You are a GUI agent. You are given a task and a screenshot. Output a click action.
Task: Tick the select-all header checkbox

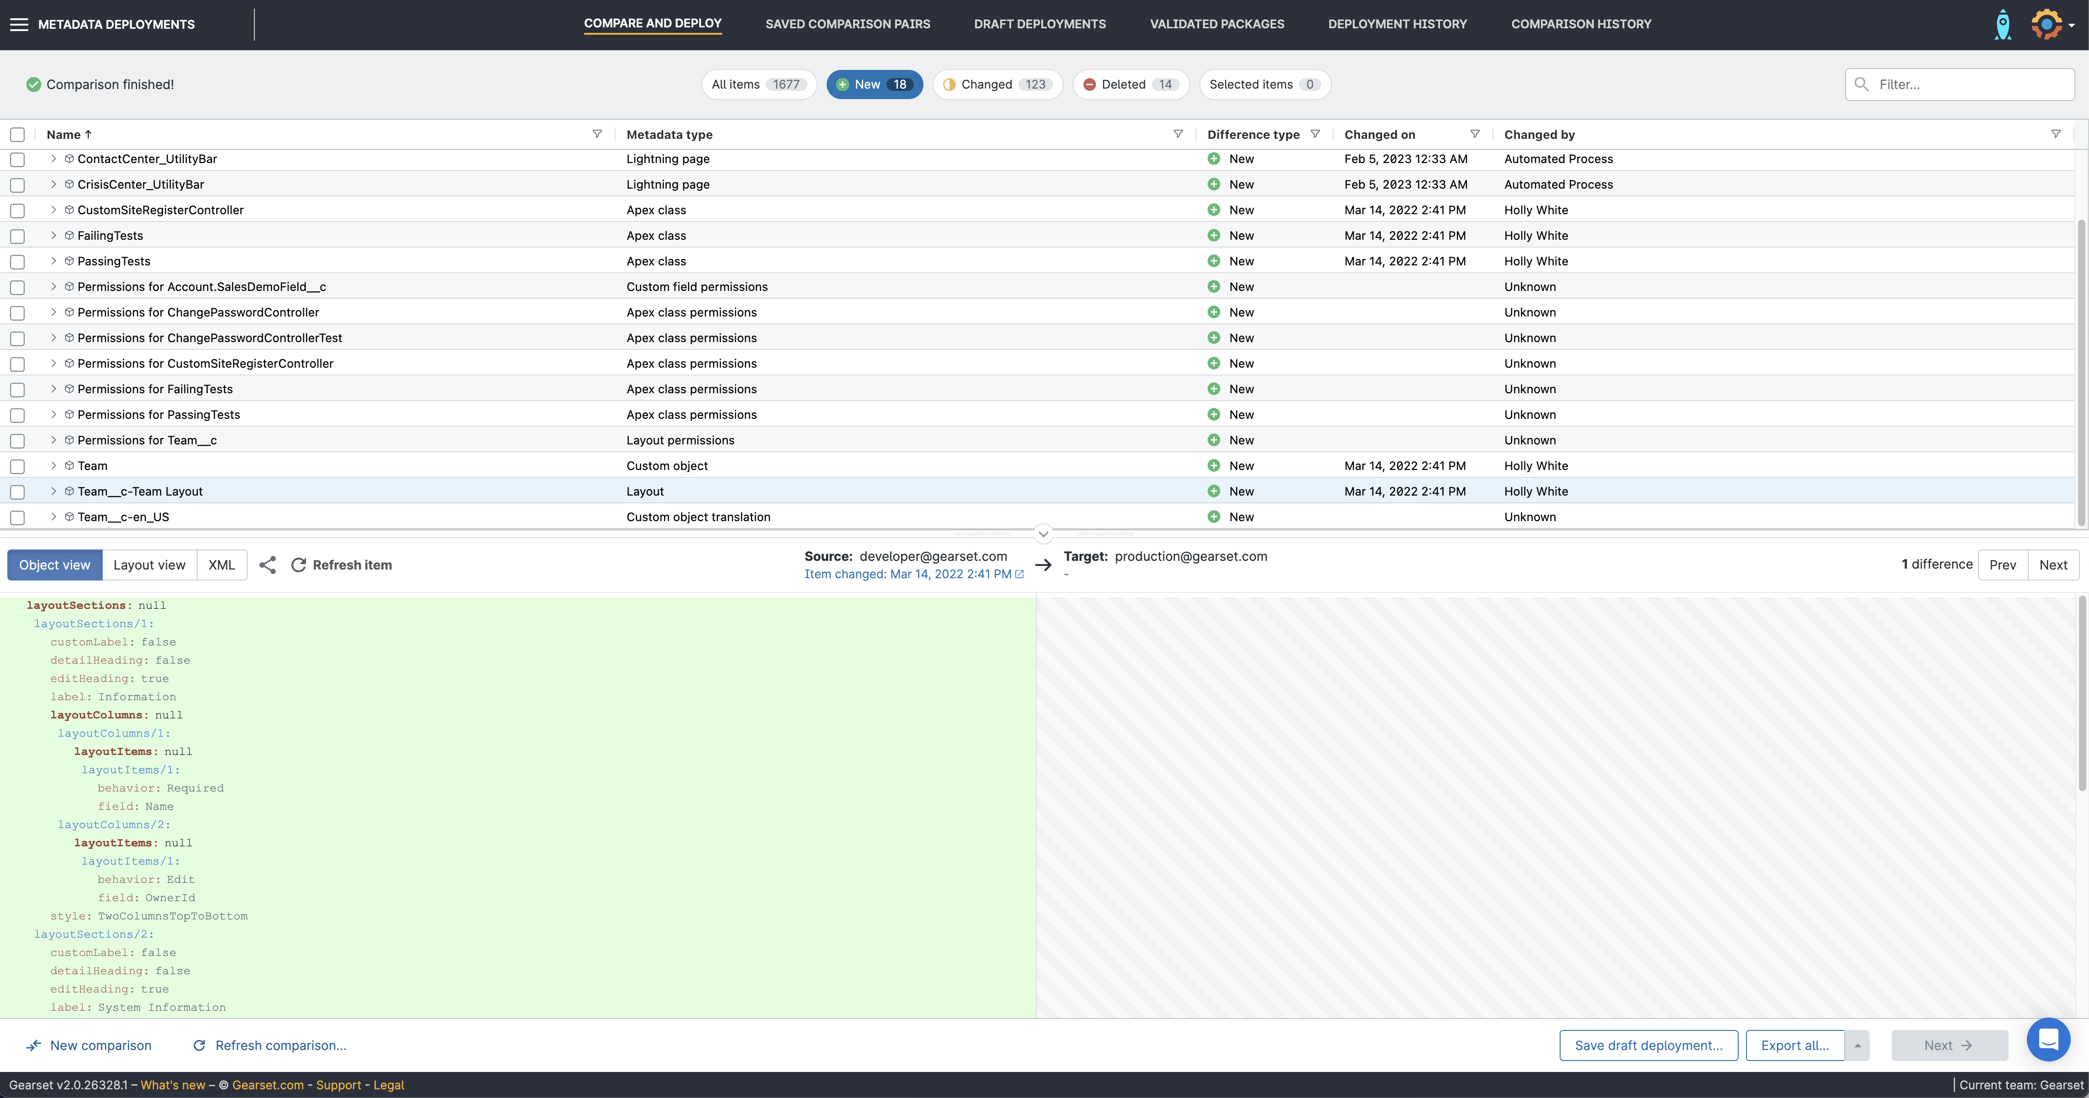tap(17, 135)
